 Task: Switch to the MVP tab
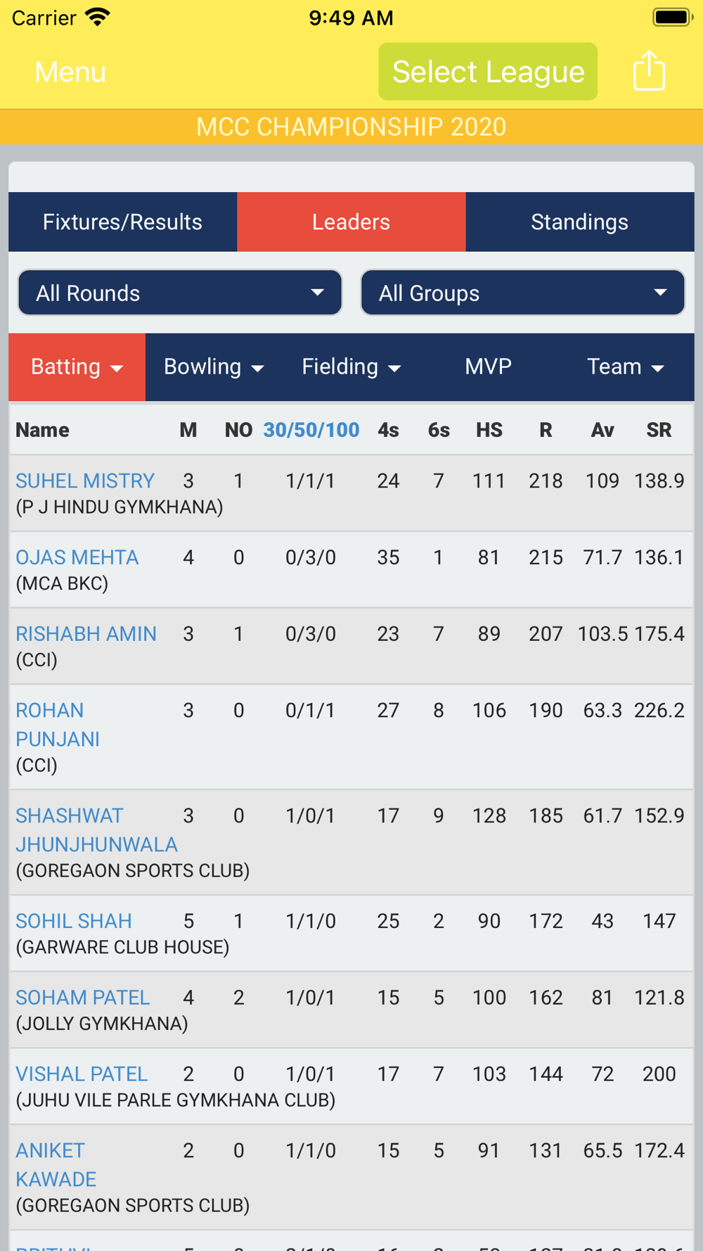[x=488, y=367]
